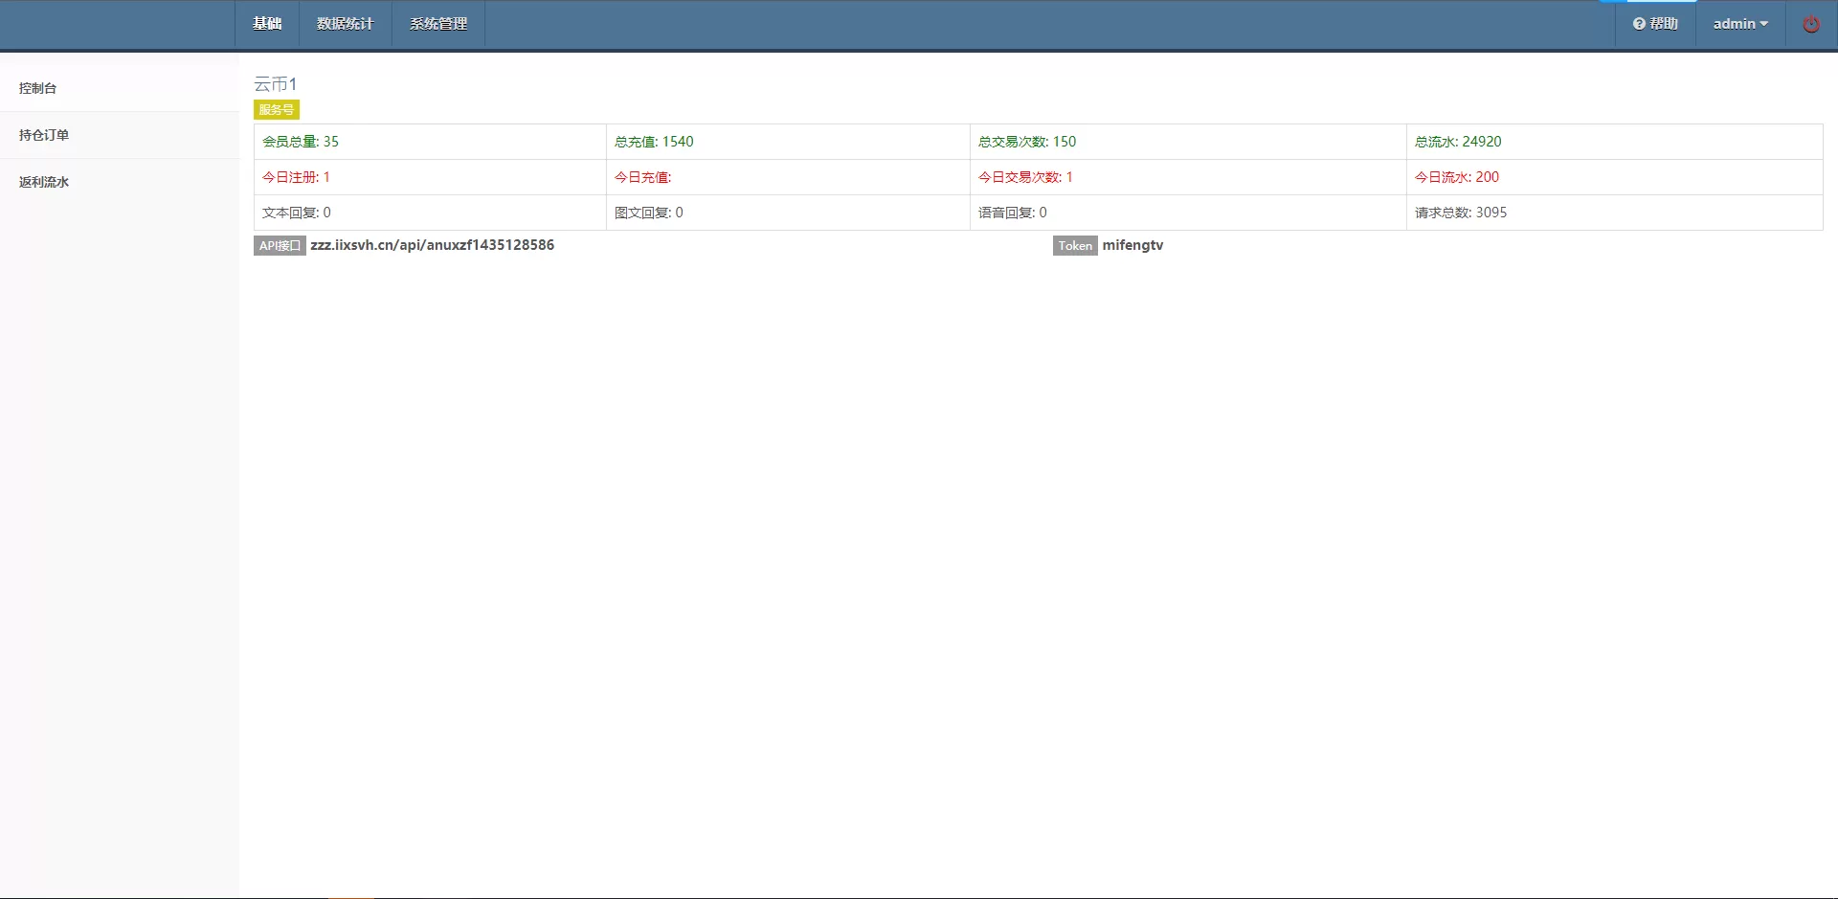
Task: Go to 持仓订单 in the sidebar
Action: click(x=44, y=135)
